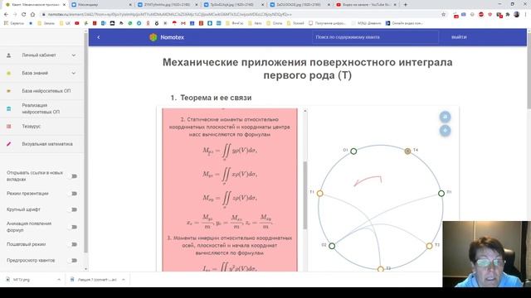Open Визуальная математика sidebar link
This screenshot has width=531, height=298.
tap(47, 144)
